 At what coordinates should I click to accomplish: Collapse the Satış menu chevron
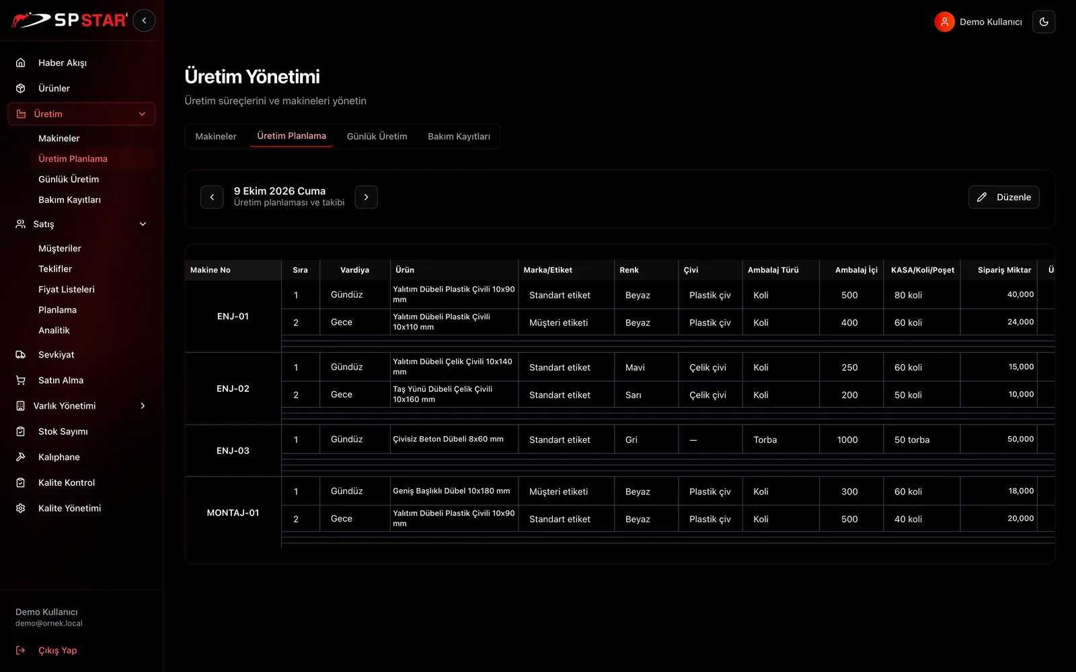tap(143, 224)
